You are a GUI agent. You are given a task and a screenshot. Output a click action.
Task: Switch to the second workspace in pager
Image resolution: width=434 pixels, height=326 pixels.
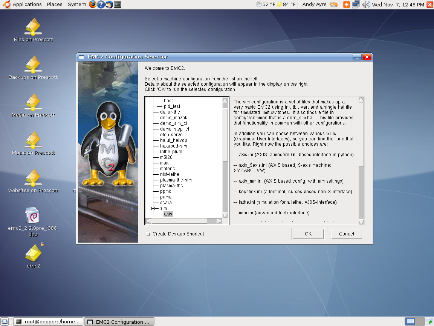(420, 321)
